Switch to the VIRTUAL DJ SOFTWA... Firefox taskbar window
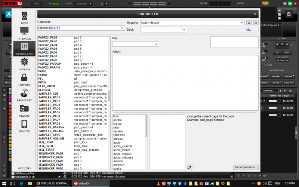Viewport: 299px width, 187px height. [53, 183]
